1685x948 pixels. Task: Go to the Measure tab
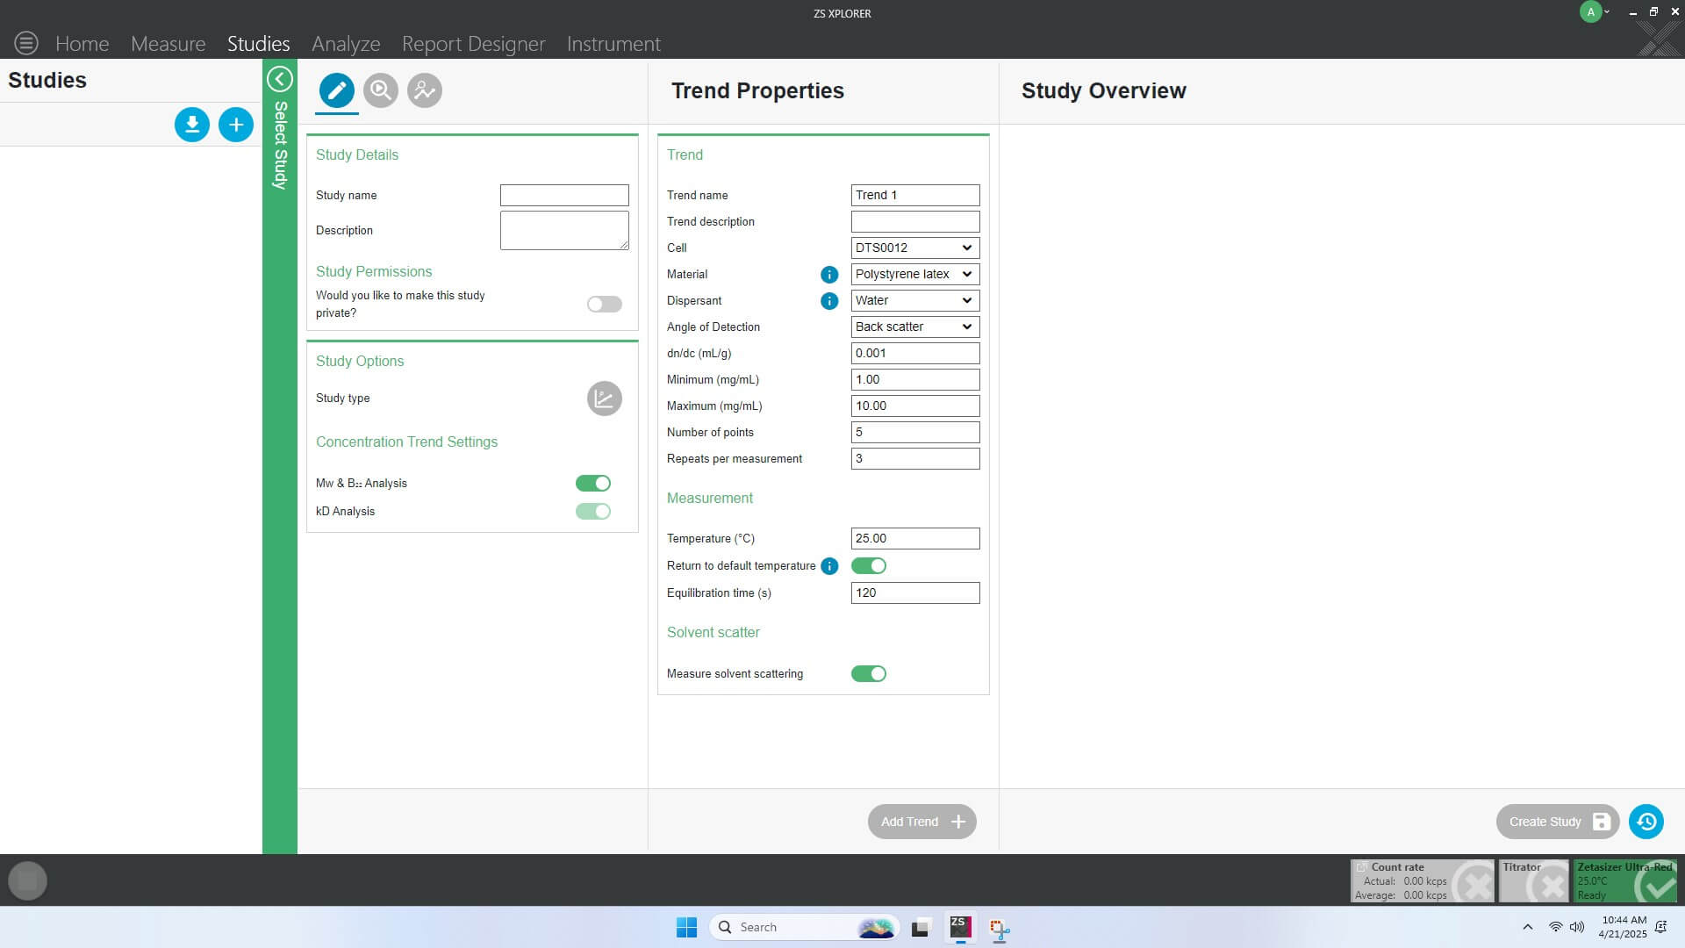(x=168, y=43)
